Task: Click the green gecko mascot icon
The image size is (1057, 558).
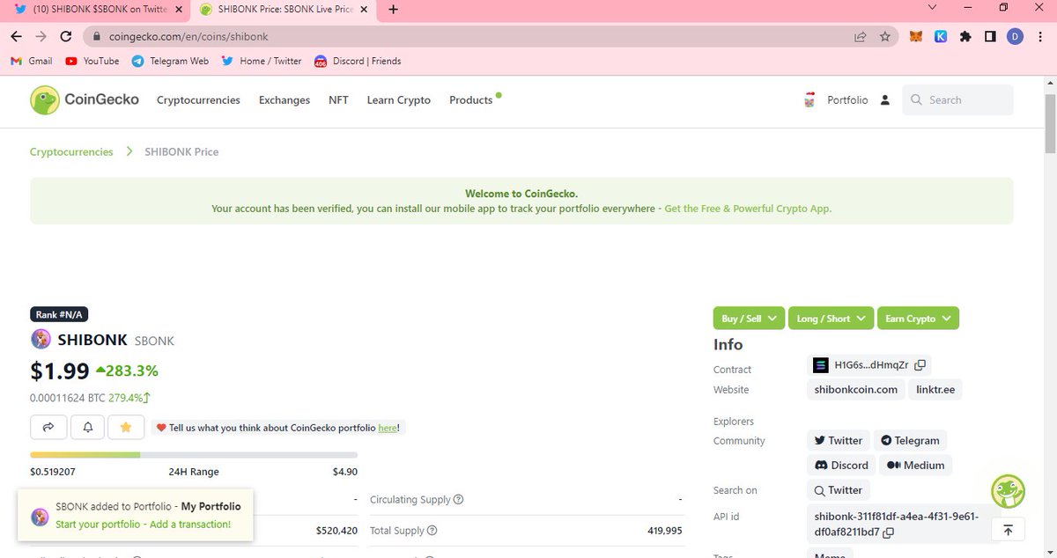Action: [1008, 491]
